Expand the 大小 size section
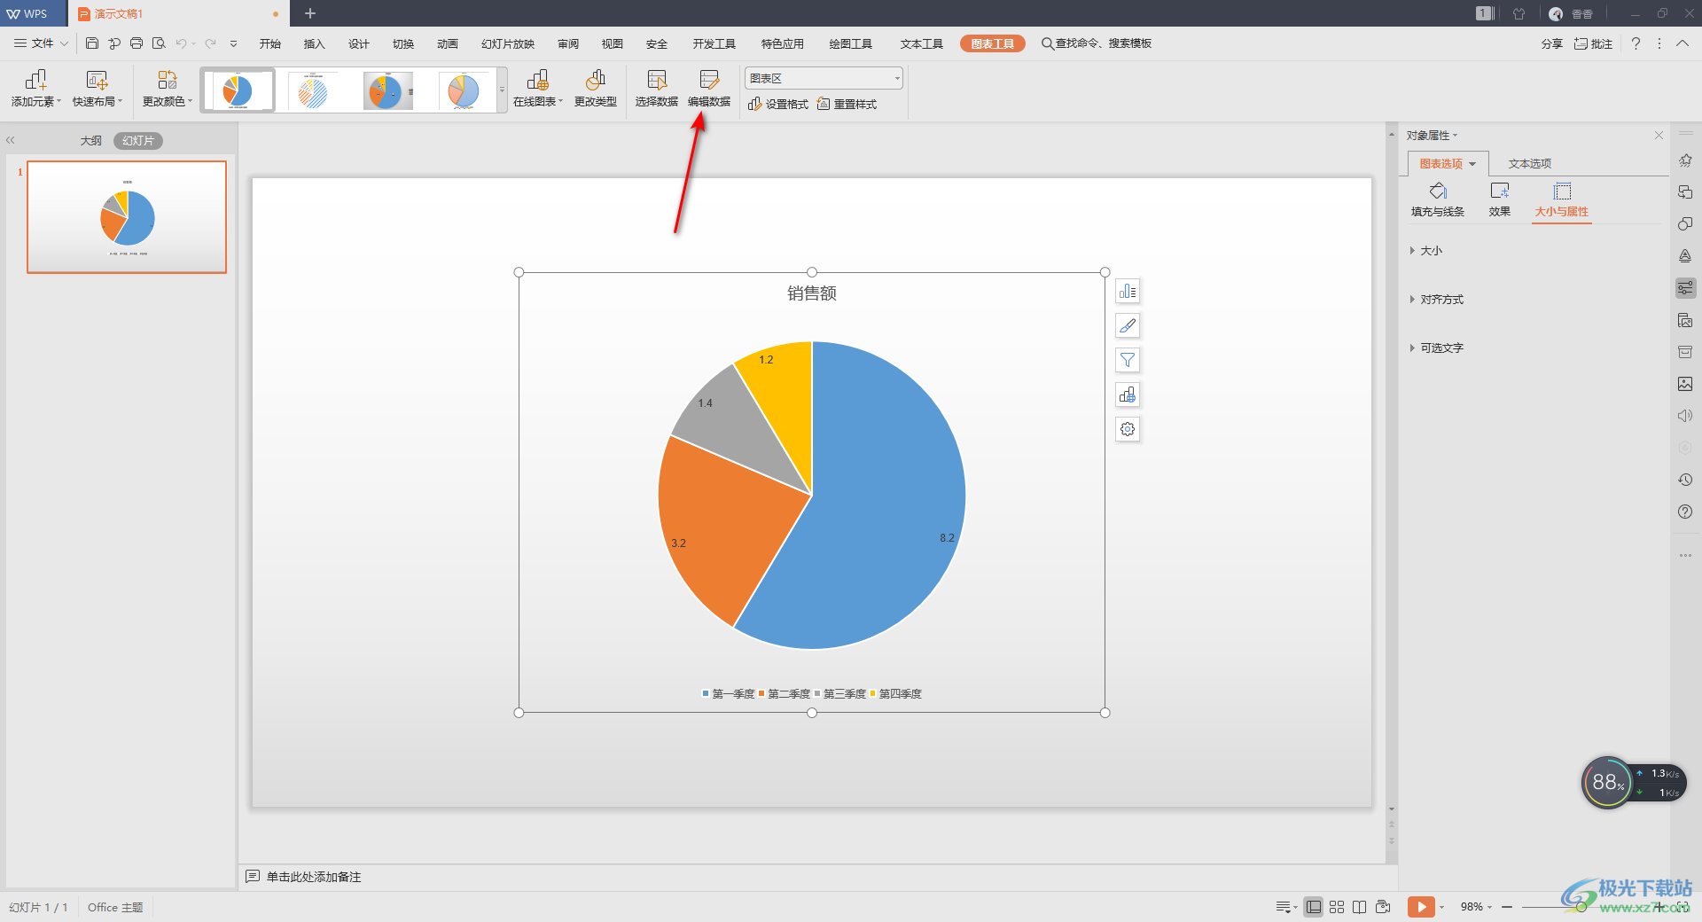 pos(1426,251)
